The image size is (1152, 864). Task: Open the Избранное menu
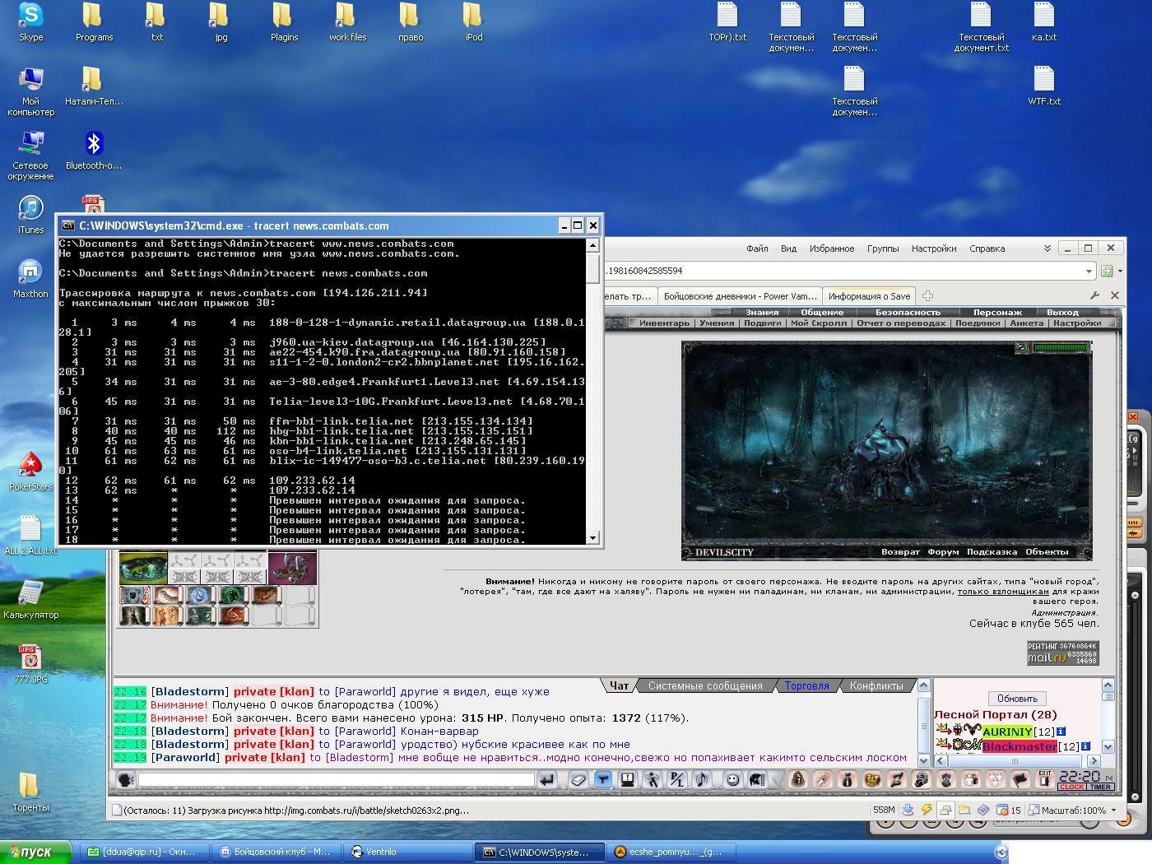click(831, 249)
